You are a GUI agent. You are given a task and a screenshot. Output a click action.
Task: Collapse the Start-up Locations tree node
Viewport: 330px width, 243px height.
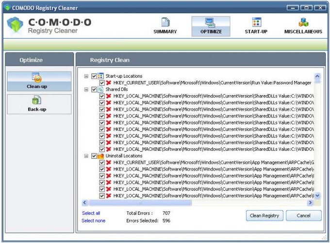(86, 76)
